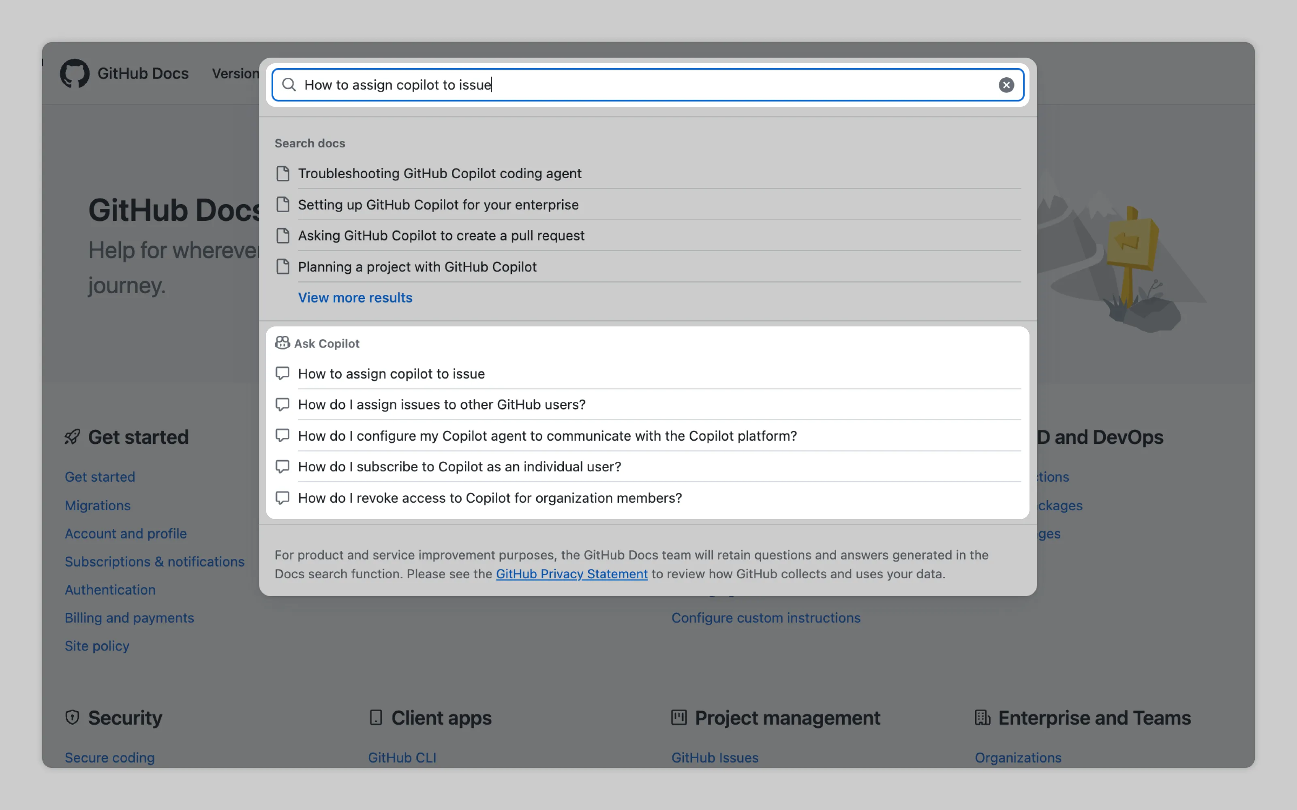Ask Copilot 'How do I assign issues to other GitHub users?'
The width and height of the screenshot is (1297, 810).
441,405
